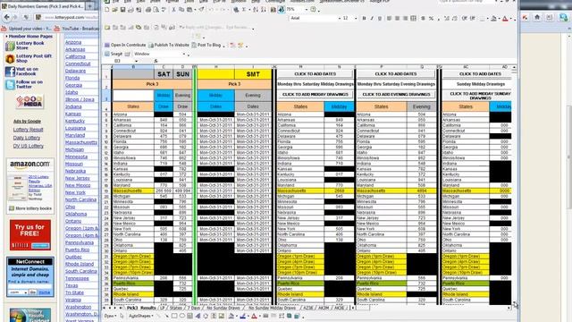Screen dimensions: 572x322
Task: Click Publish To Website button
Action: tap(169, 45)
